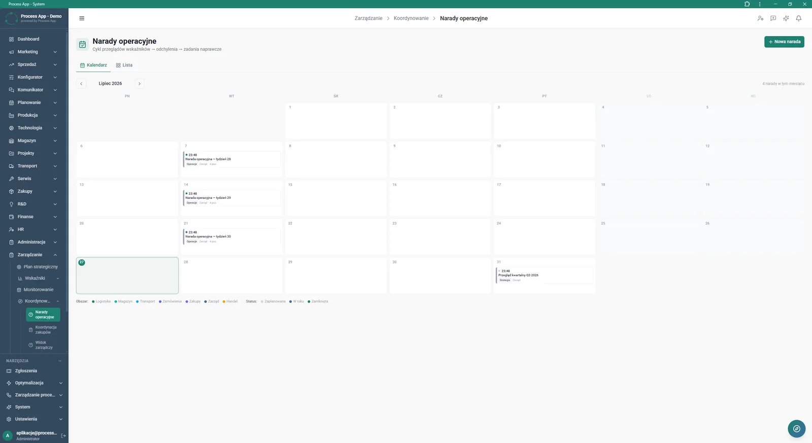The width and height of the screenshot is (812, 443).
Task: Open the window's three-dot options menu
Action: click(x=760, y=4)
